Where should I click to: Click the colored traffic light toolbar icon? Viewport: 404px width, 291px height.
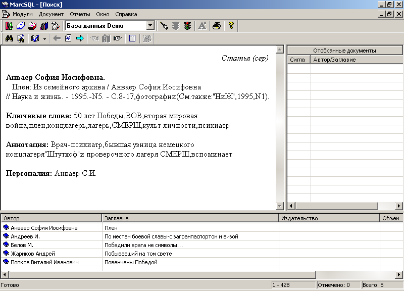click(x=187, y=26)
